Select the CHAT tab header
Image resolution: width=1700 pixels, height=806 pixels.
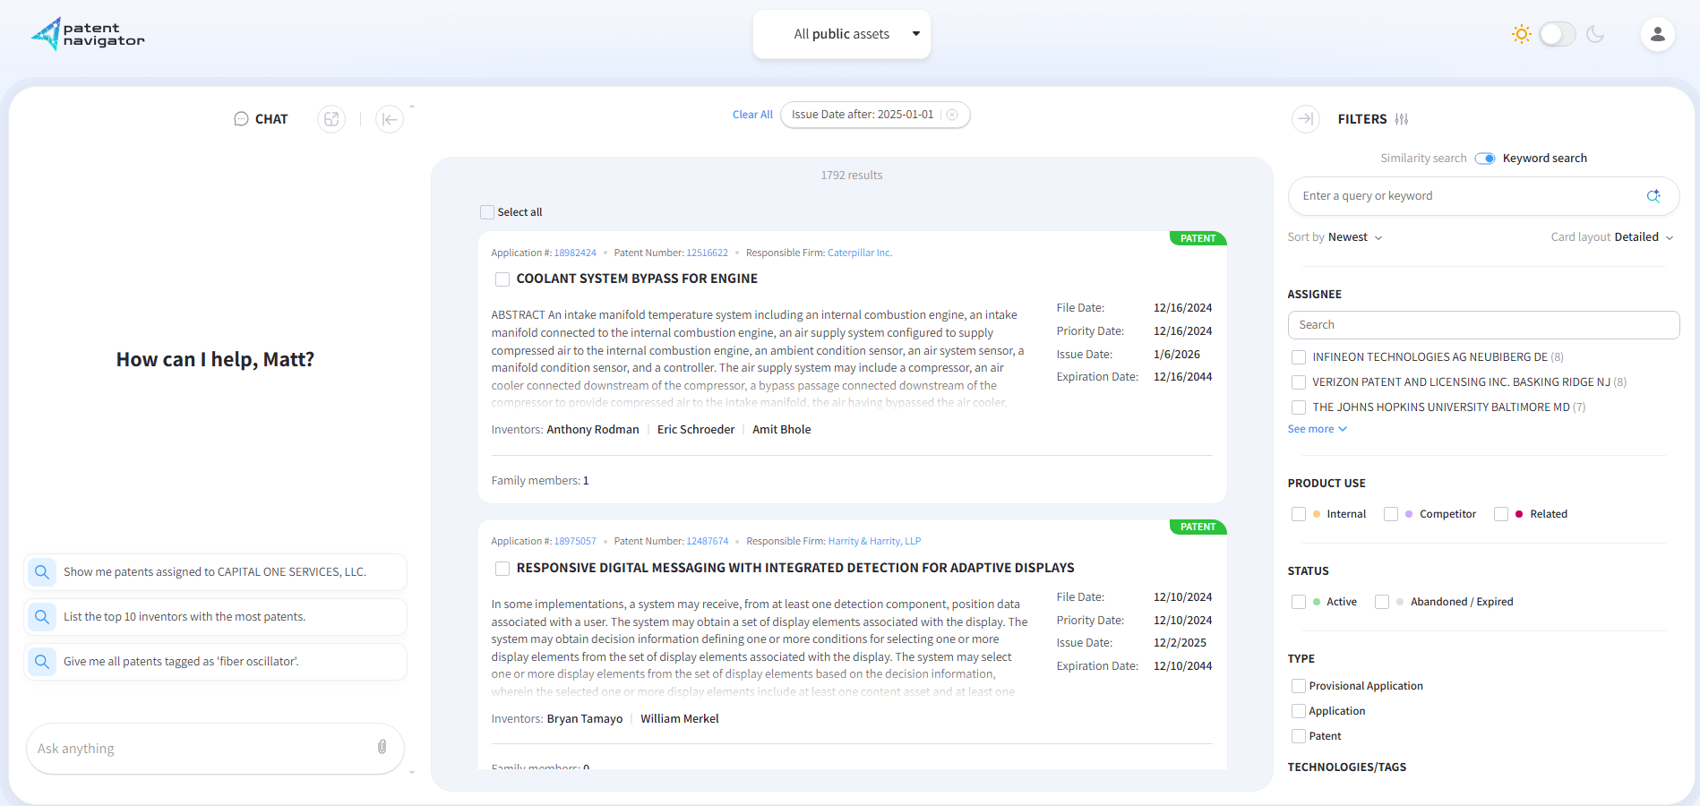270,118
